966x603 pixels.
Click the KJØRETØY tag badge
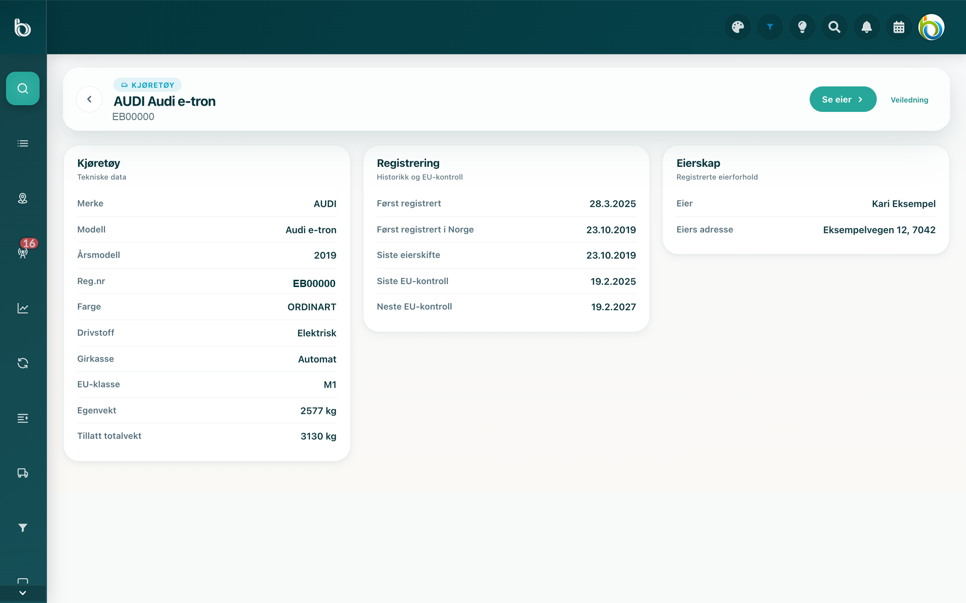(147, 85)
